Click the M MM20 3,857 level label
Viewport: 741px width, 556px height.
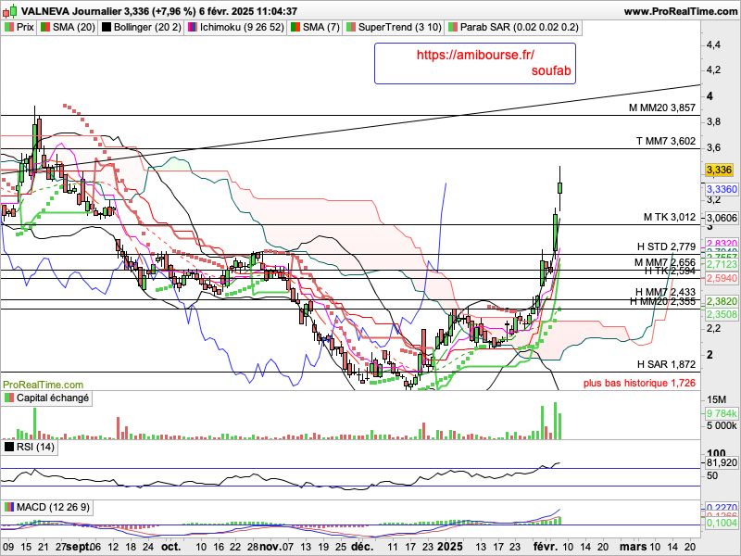tap(662, 107)
